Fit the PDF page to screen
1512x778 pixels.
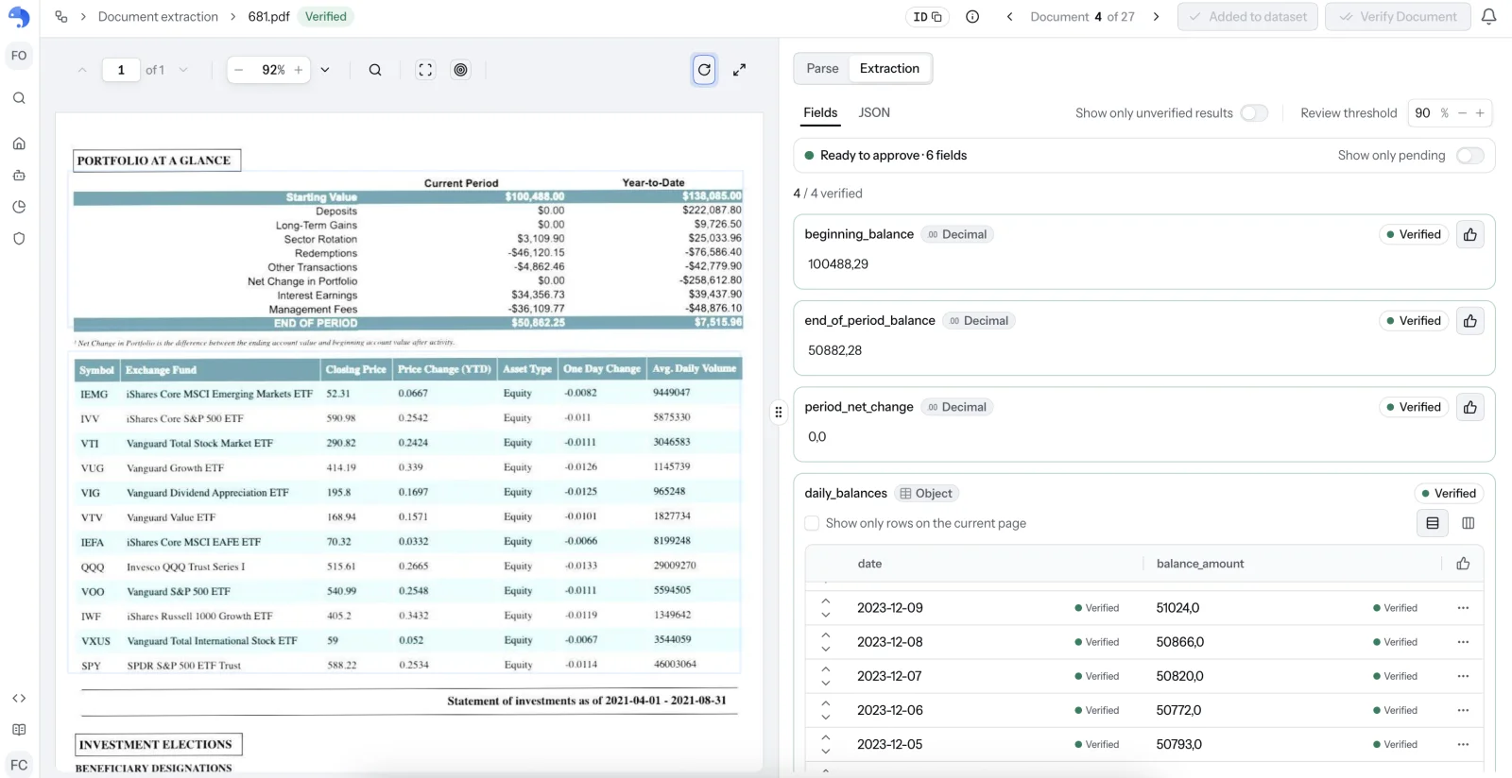[x=425, y=70]
